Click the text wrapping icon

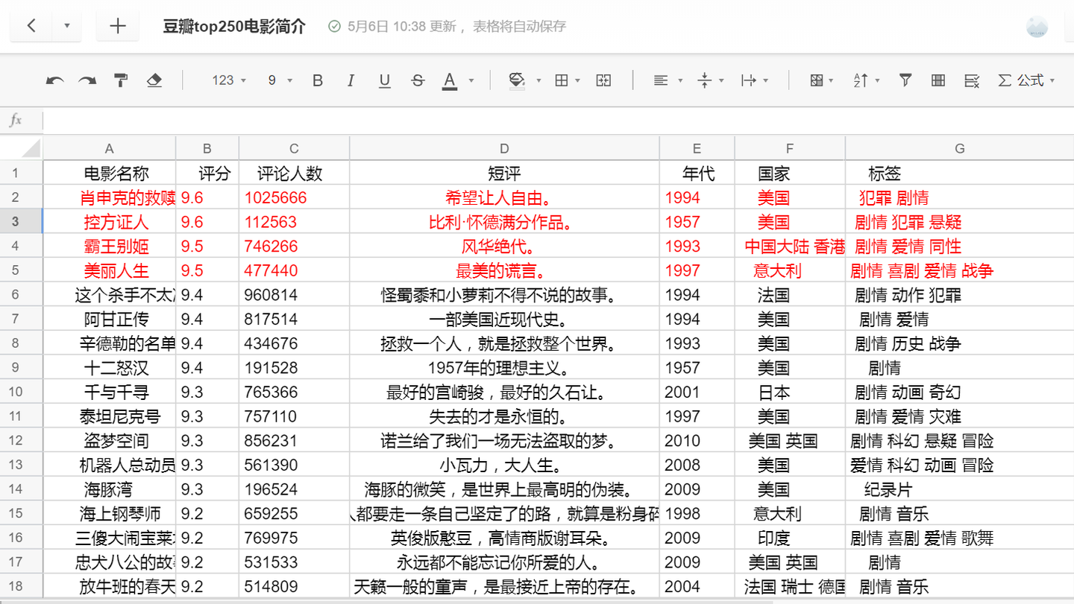(749, 80)
